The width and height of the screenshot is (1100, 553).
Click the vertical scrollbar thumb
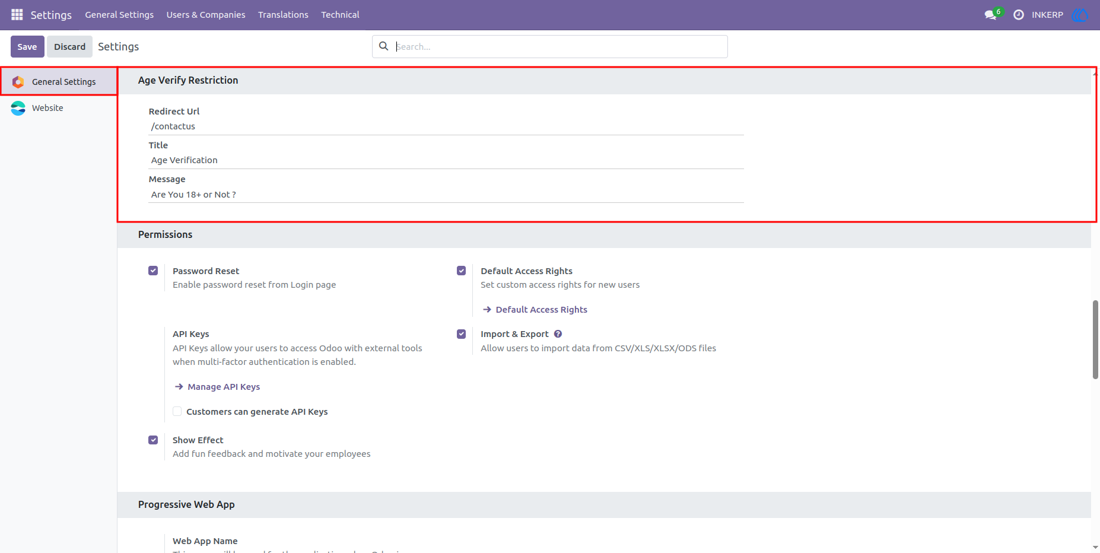pos(1095,339)
